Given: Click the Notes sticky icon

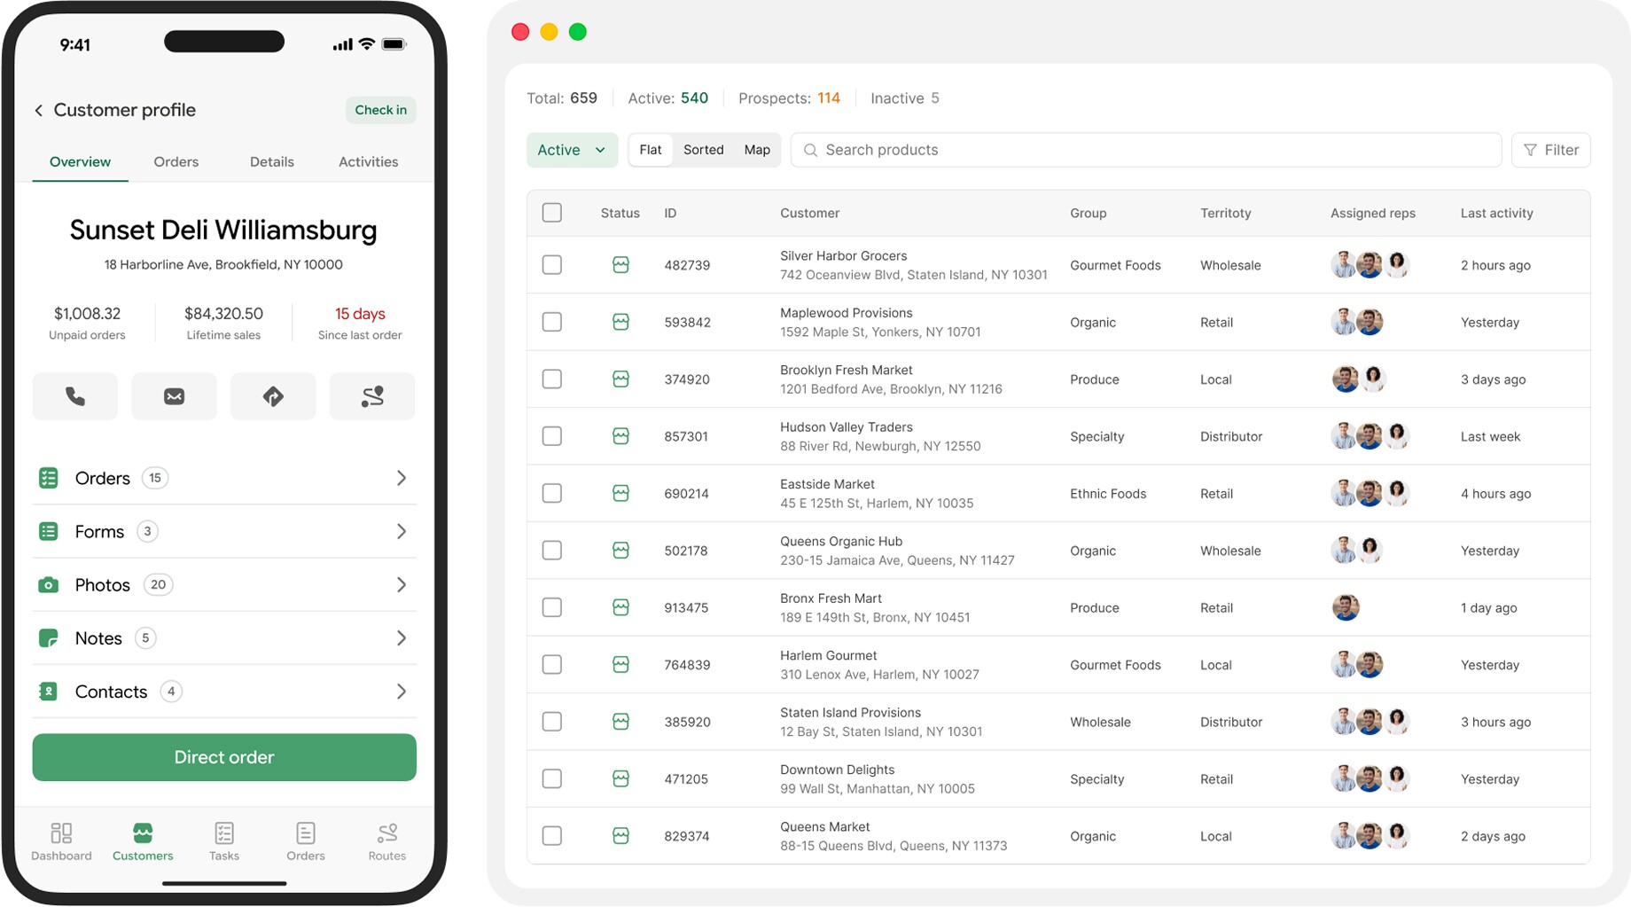Looking at the screenshot, I should point(49,638).
